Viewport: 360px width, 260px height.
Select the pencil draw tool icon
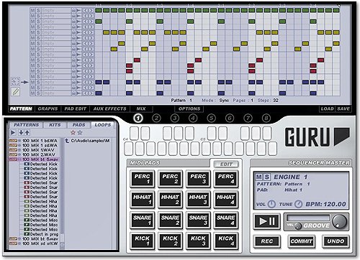click(x=16, y=91)
